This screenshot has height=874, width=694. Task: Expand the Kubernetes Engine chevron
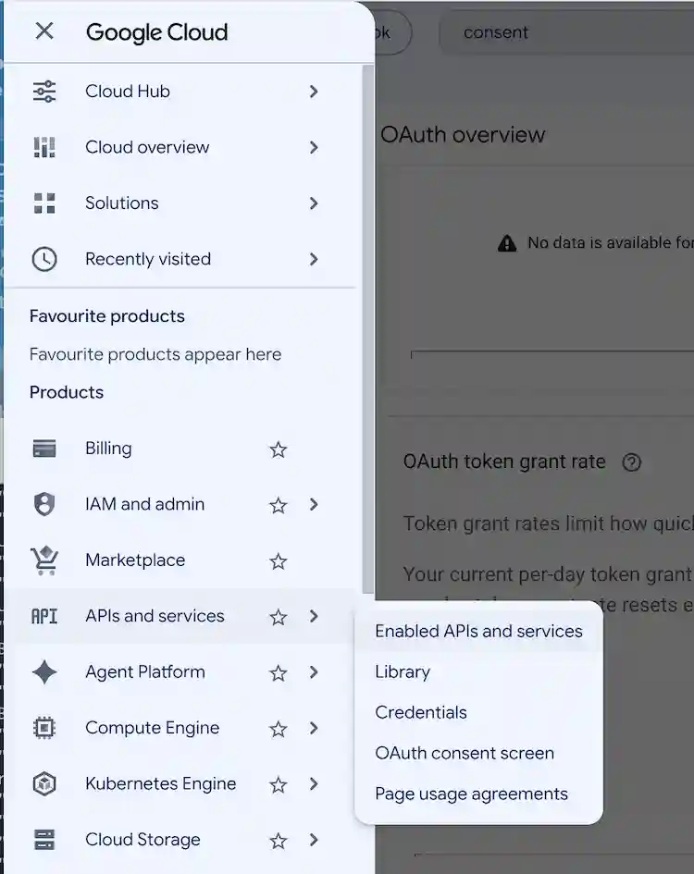tap(314, 783)
